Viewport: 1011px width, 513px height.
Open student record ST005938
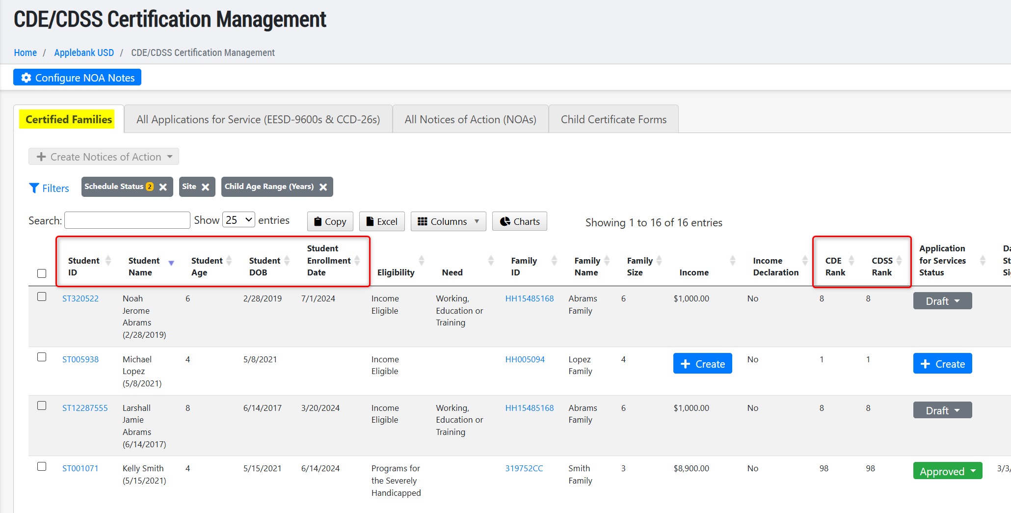click(x=80, y=359)
